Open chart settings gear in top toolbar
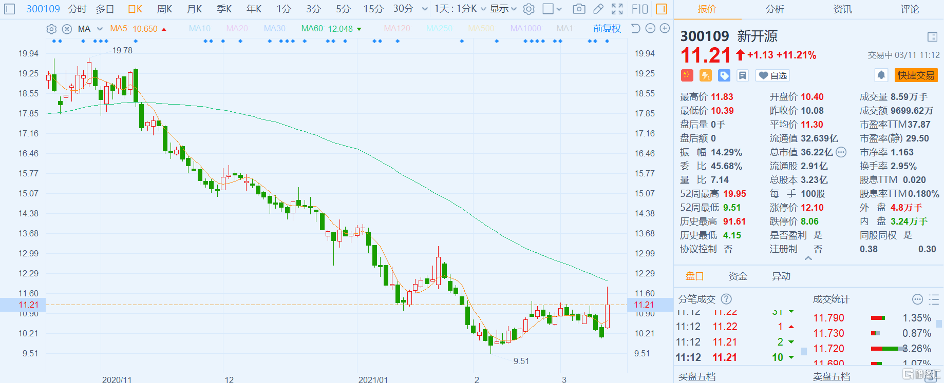 529,9
